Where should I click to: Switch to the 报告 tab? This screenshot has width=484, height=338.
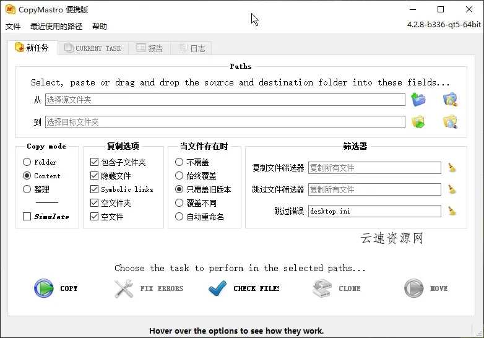[x=150, y=48]
